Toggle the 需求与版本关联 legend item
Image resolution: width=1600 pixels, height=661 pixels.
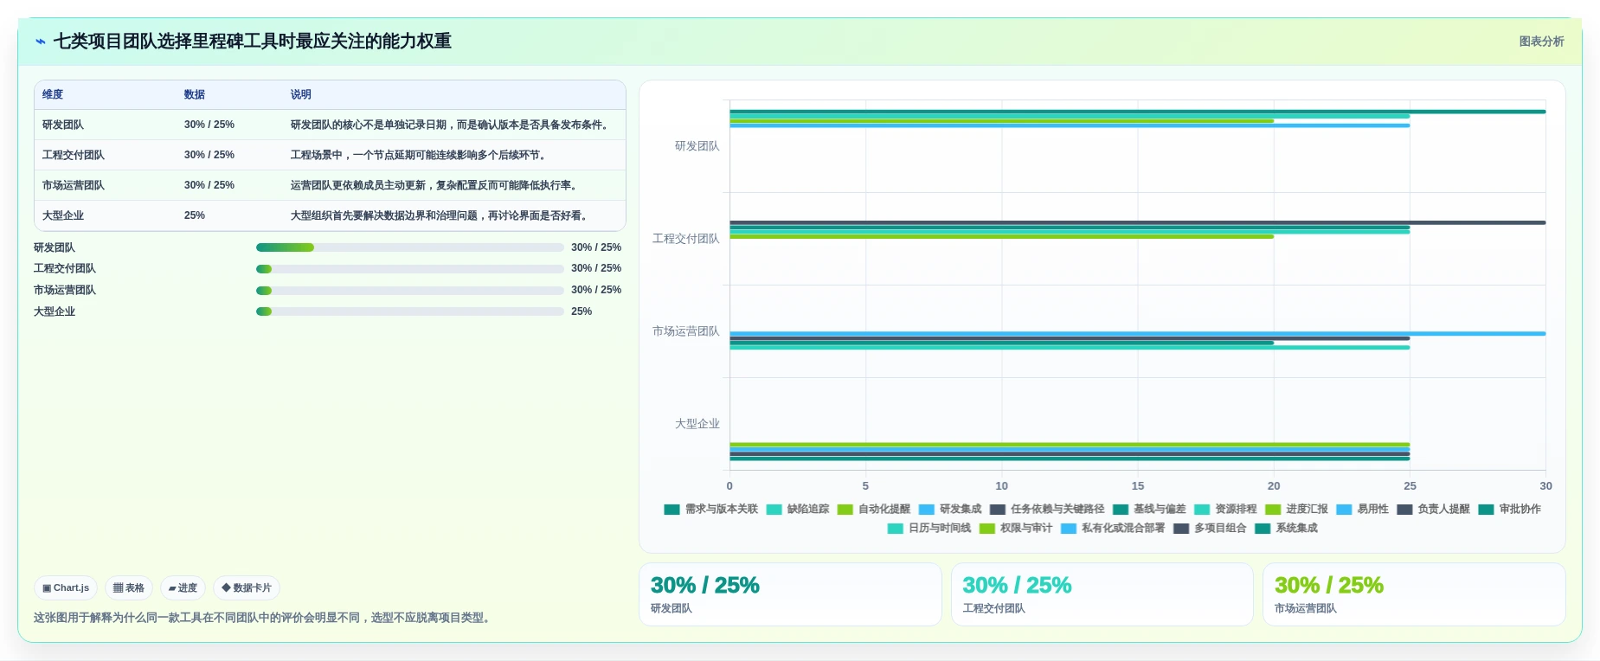tap(710, 509)
